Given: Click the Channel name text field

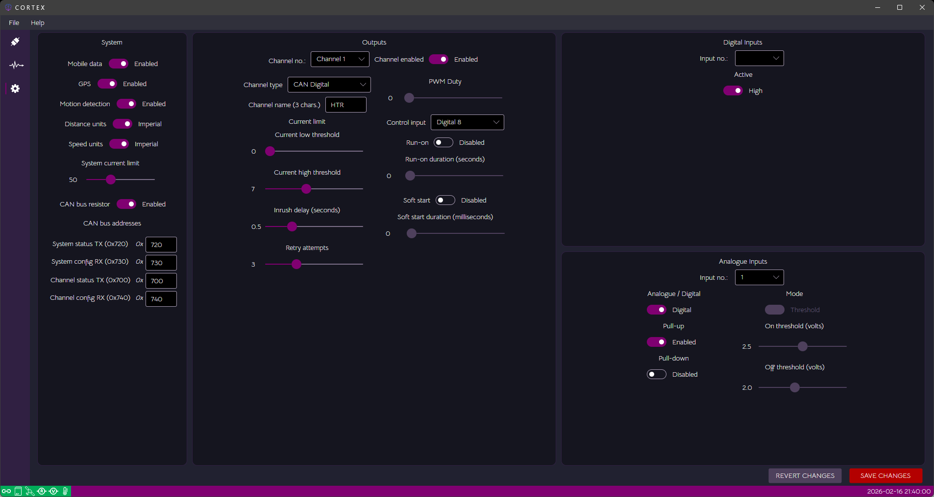Looking at the screenshot, I should [345, 105].
